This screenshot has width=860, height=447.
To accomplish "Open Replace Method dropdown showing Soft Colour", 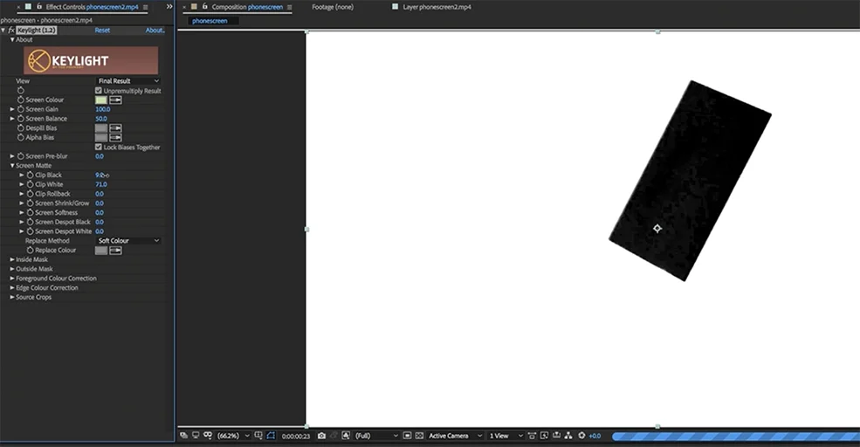I will 128,241.
